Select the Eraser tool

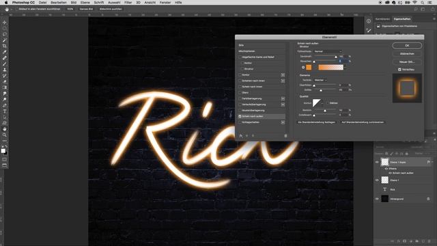(x=5, y=81)
